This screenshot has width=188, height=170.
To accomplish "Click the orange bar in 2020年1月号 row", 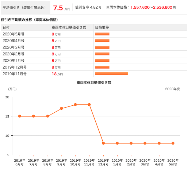I will pos(102,60).
